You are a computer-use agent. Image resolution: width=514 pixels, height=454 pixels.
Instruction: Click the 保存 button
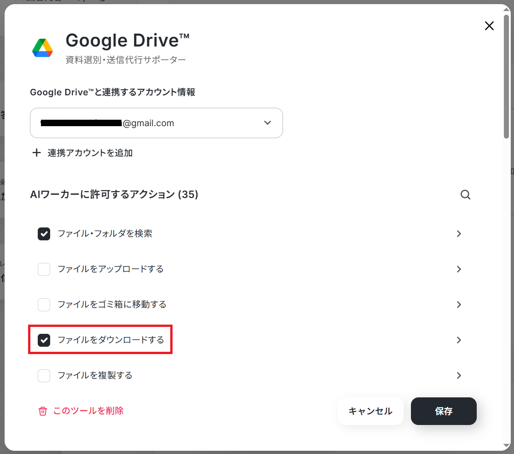(444, 411)
